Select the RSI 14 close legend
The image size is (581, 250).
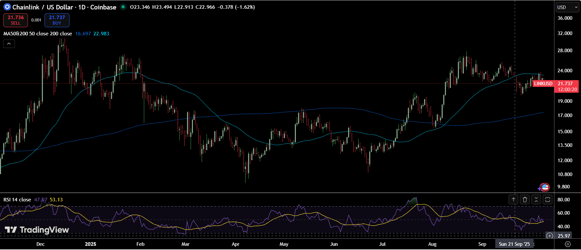(17, 200)
